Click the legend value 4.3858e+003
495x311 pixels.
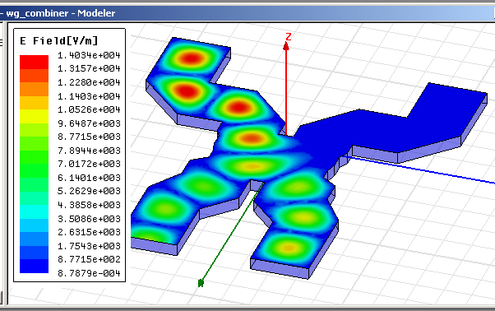click(89, 205)
